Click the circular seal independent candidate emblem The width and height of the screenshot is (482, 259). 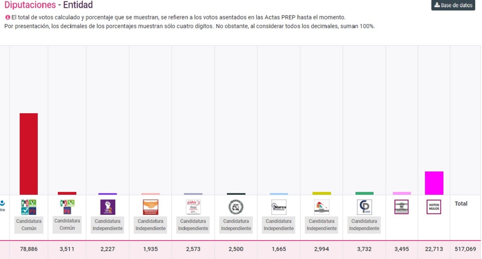click(x=236, y=207)
